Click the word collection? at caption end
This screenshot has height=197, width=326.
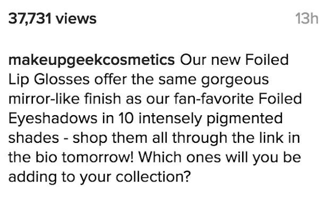[153, 176]
